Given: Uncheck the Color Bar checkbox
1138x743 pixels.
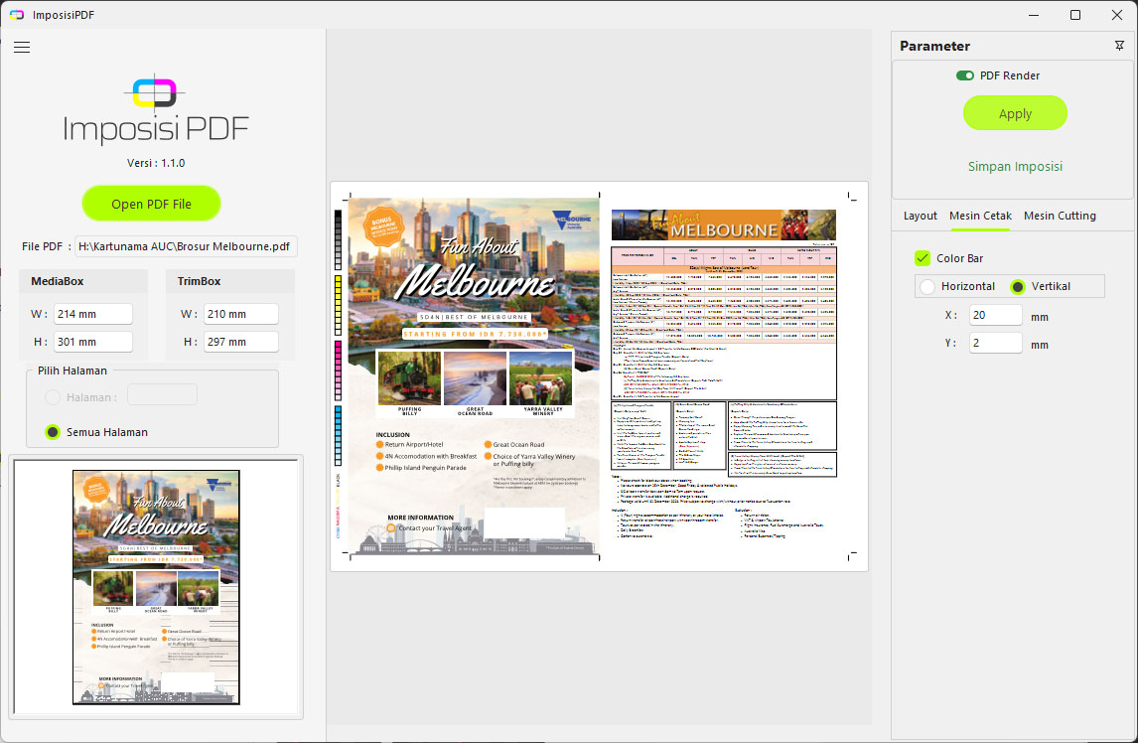Looking at the screenshot, I should point(923,258).
